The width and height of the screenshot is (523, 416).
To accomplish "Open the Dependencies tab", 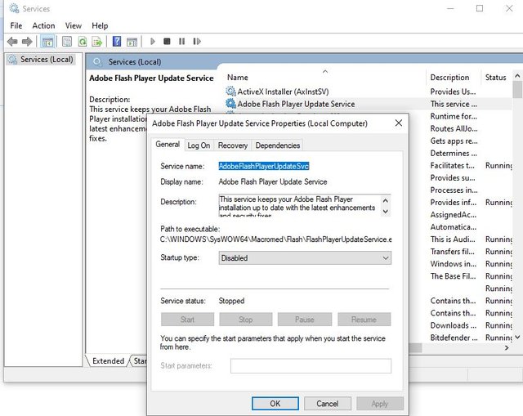I will click(x=277, y=145).
